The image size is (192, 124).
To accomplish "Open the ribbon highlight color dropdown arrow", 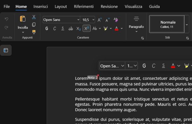I will [x=110, y=28].
